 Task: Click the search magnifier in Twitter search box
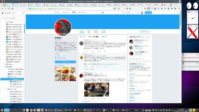(x=138, y=13)
